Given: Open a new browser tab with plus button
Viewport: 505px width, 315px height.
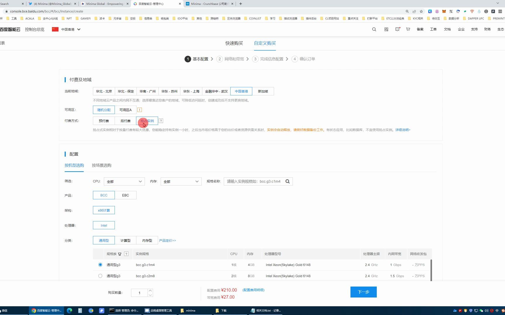Looking at the screenshot, I should (x=241, y=4).
